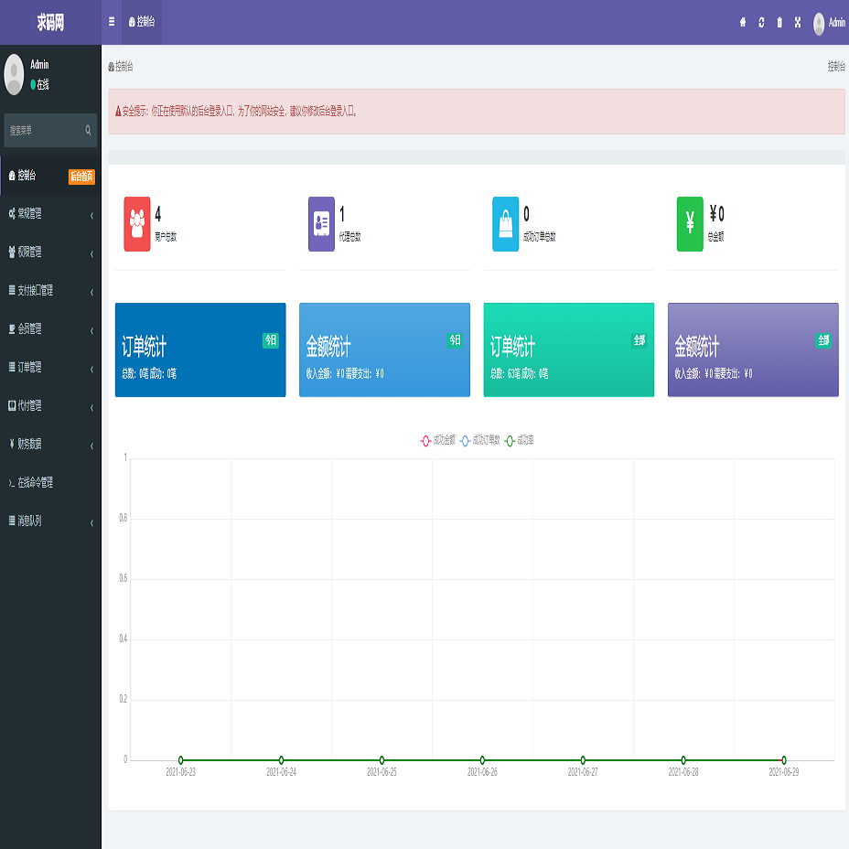
Task: Open the 在线命令管理 menu item
Action: pos(50,483)
